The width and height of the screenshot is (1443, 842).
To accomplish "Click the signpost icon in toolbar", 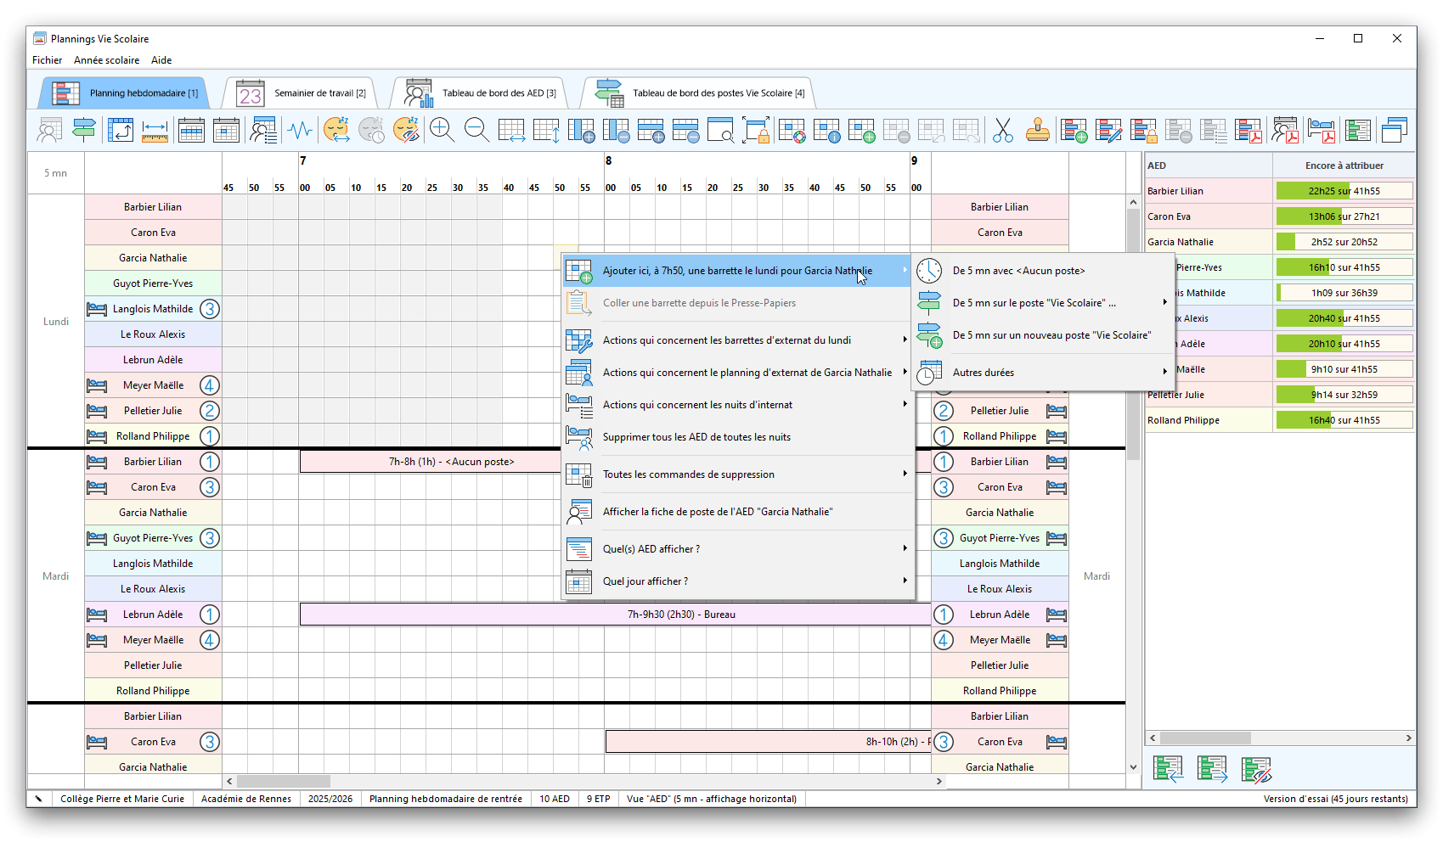I will [x=83, y=130].
